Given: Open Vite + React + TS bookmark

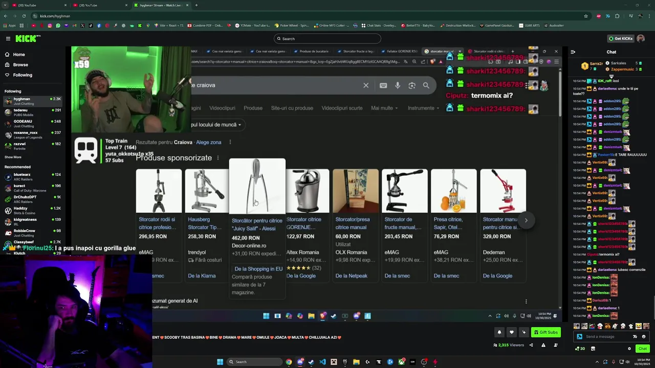Looking at the screenshot, I should tap(169, 26).
